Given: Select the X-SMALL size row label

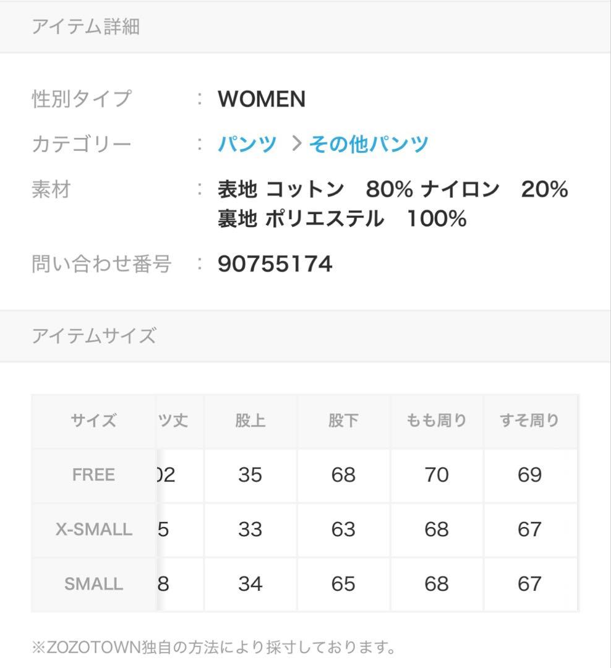Looking at the screenshot, I should (x=93, y=529).
